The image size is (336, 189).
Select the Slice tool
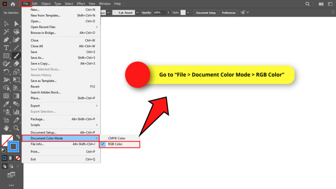[x=16, y=120]
